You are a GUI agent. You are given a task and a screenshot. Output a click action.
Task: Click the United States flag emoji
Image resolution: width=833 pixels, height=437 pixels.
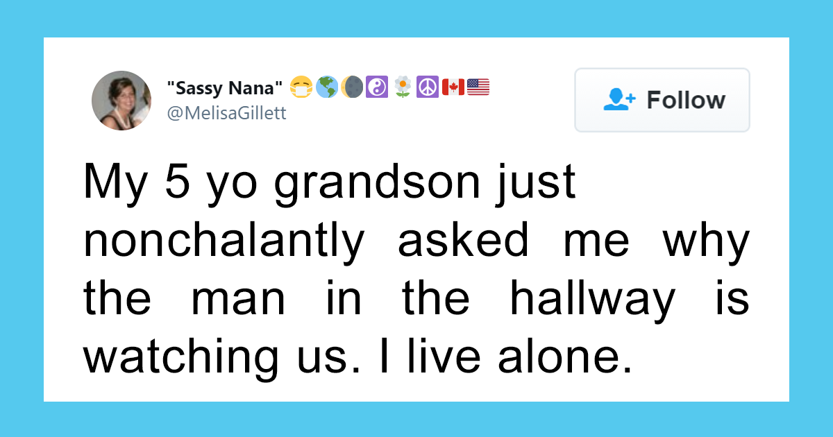(478, 87)
